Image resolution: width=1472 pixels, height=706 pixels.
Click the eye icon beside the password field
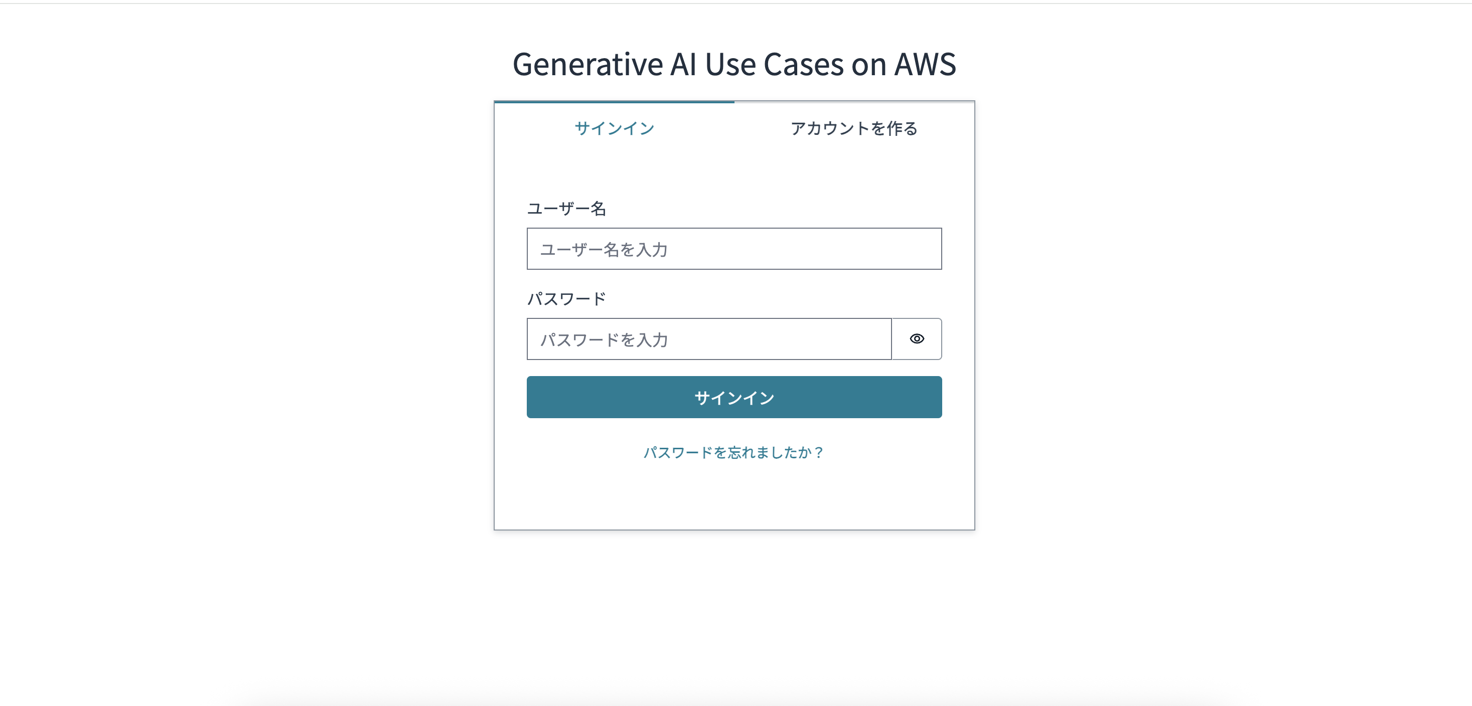pyautogui.click(x=917, y=339)
